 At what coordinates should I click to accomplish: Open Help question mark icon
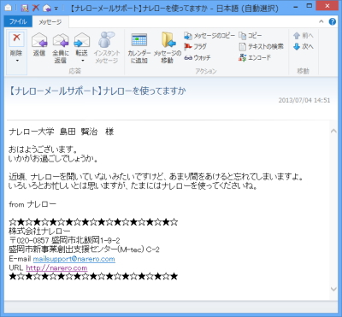coord(333,21)
